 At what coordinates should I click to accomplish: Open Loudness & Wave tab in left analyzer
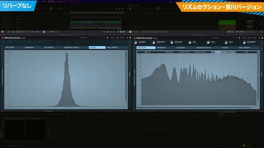click(75, 48)
